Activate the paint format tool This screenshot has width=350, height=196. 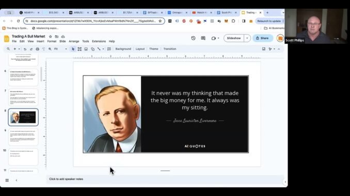[x=43, y=49]
